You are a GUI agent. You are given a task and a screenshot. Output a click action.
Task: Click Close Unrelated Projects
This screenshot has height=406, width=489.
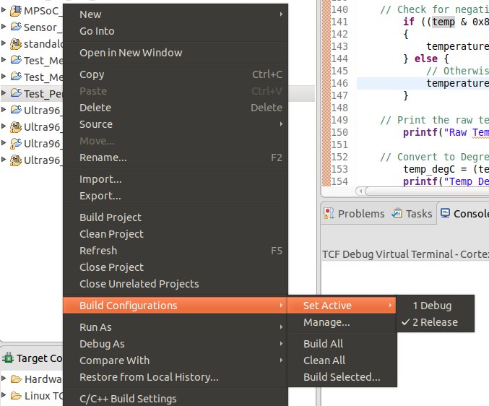coord(176,284)
